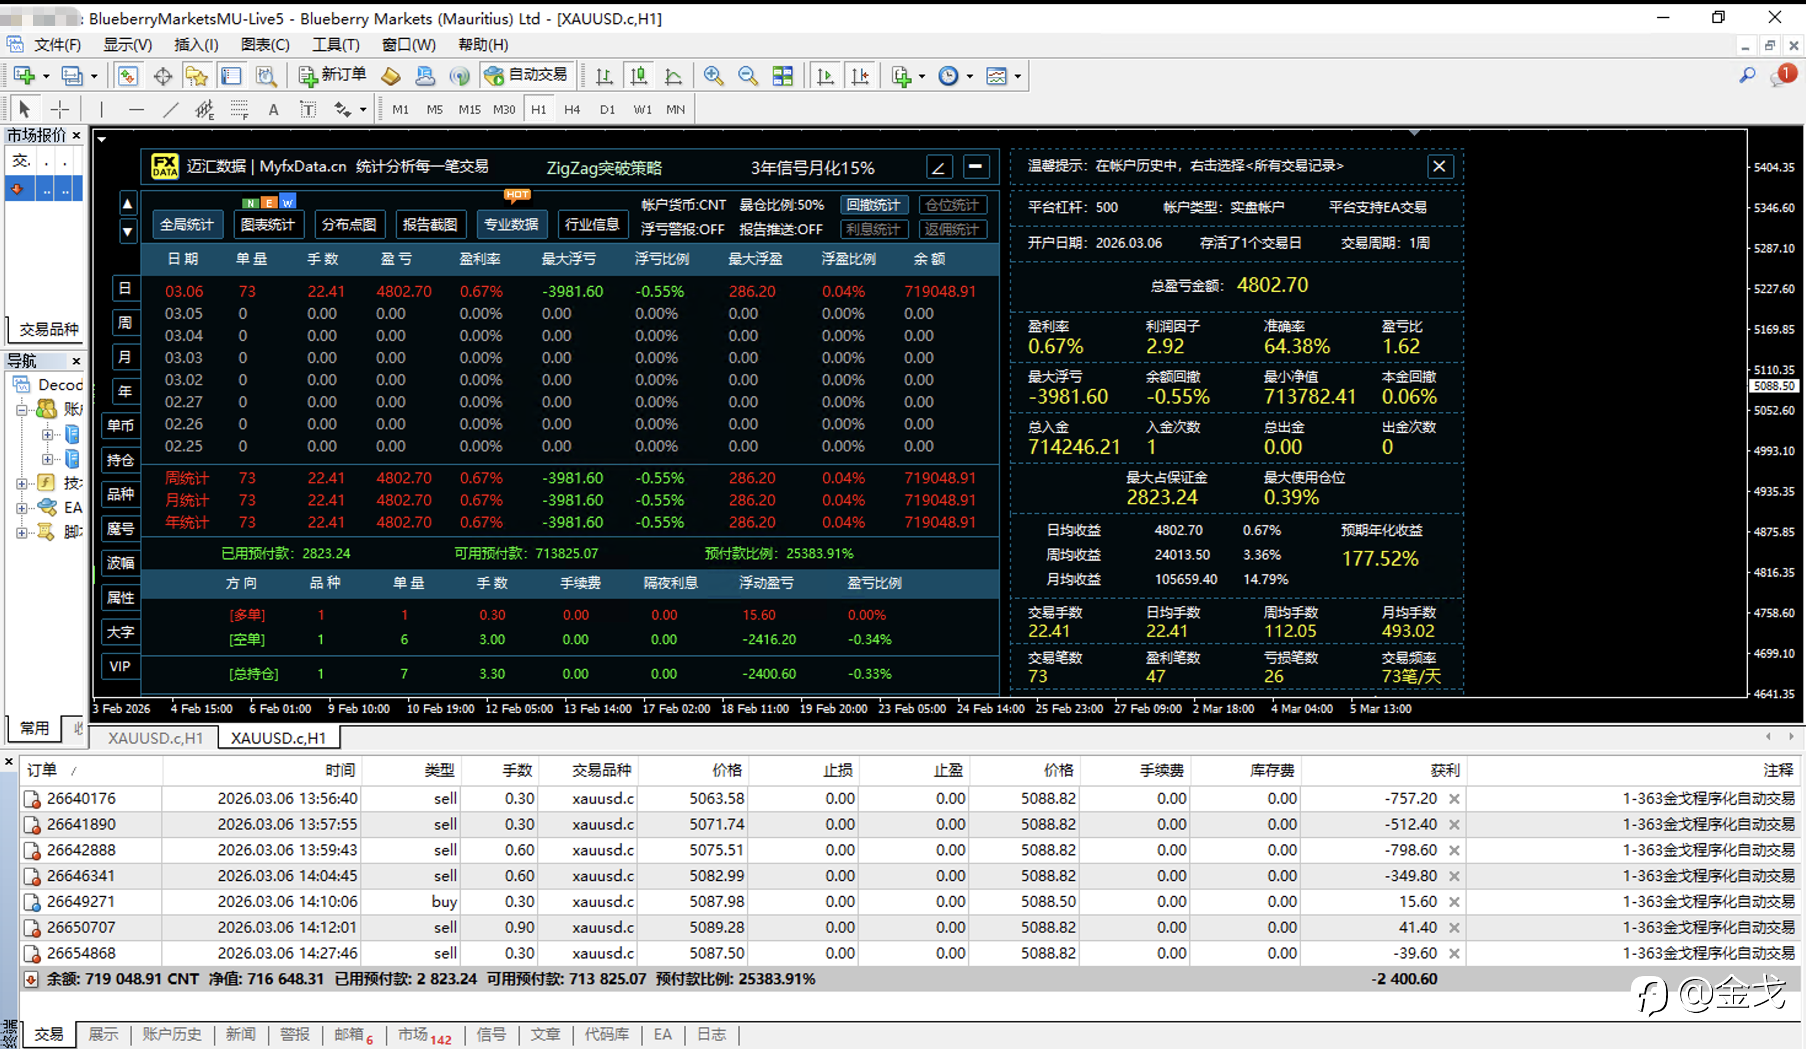
Task: Open the 图表(C) menu
Action: 264,44
